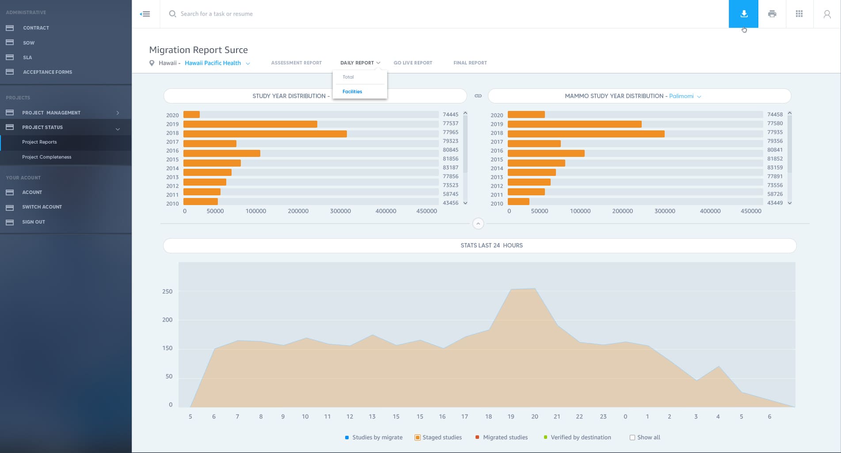Toggle Studies by migrate legend series
Screen dimensions: 841x453
tap(347, 438)
